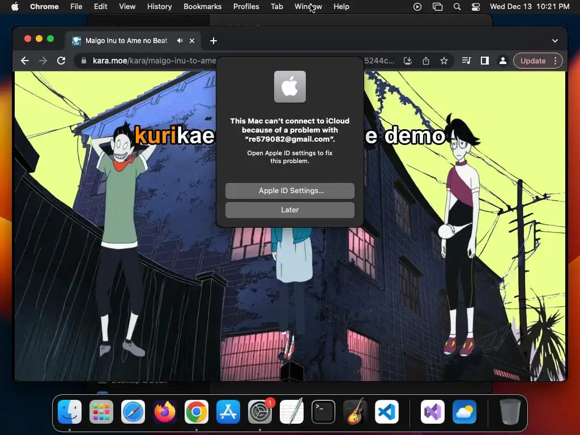Open the Help menu
Image resolution: width=580 pixels, height=435 pixels.
coord(341,7)
